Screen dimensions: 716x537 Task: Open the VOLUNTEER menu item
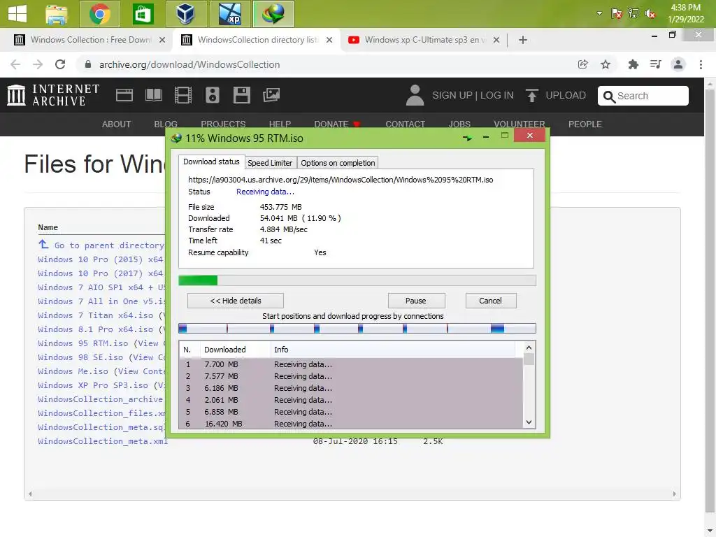coord(520,124)
